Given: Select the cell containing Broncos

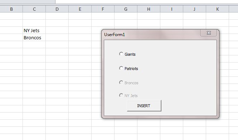Looking at the screenshot, I should tap(34, 37).
